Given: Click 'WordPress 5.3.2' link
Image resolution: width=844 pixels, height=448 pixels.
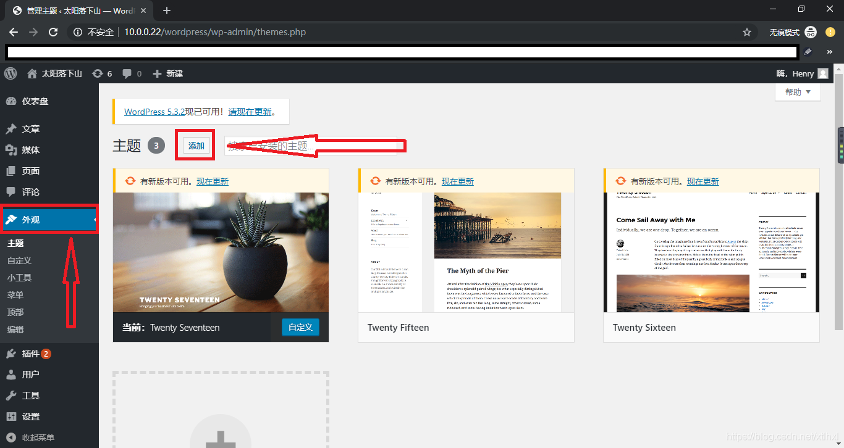Looking at the screenshot, I should [x=154, y=112].
